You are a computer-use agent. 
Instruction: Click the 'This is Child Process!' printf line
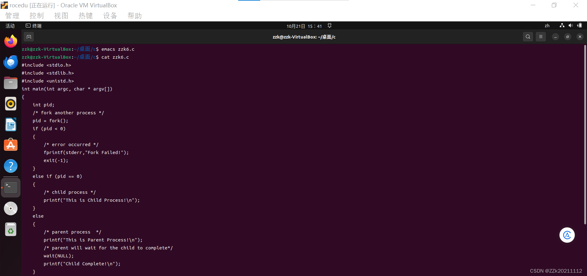(92, 200)
